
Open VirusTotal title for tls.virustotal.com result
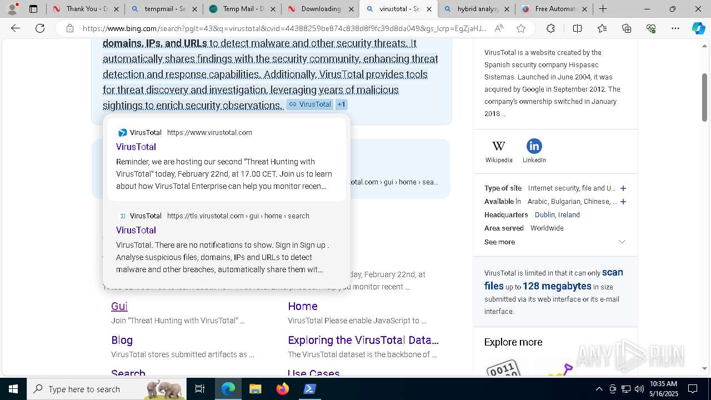[136, 230]
